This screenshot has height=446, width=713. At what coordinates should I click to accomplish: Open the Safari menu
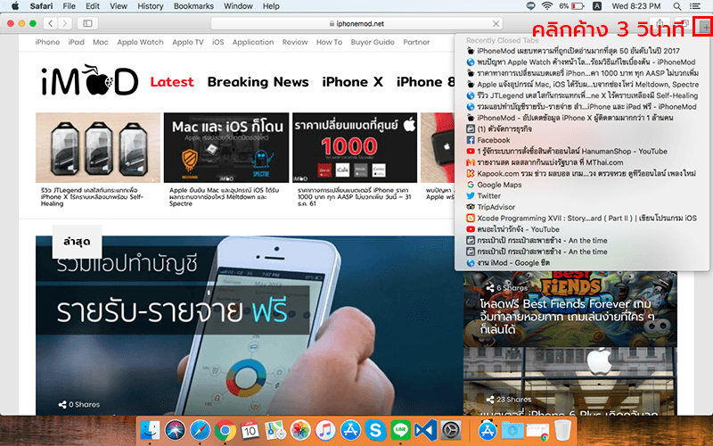(41, 6)
